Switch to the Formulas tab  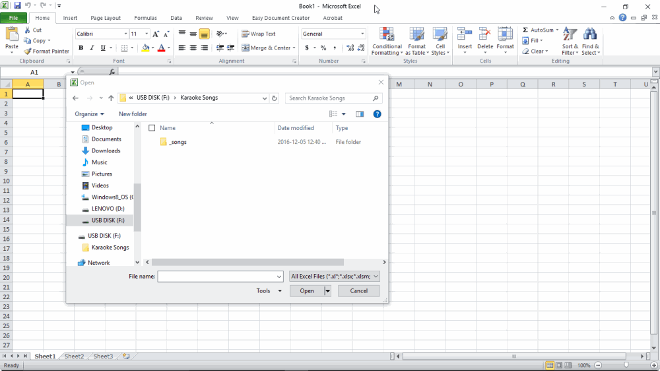145,18
